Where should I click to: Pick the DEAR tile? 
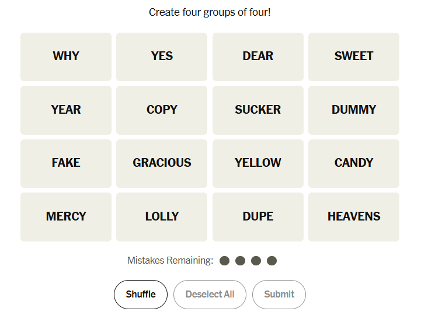tap(258, 57)
